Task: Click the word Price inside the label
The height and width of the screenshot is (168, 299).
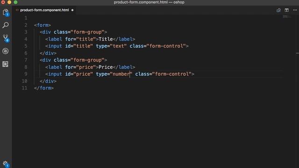Action: click(x=106, y=67)
